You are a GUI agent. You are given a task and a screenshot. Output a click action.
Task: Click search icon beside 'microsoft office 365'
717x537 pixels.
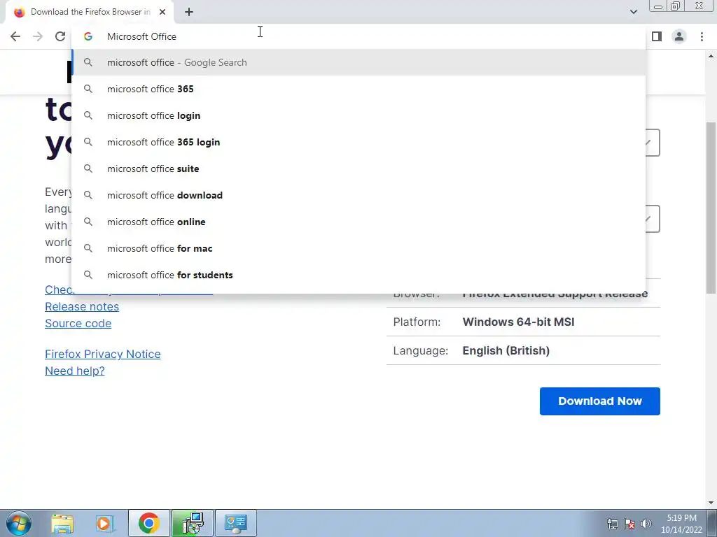(88, 89)
